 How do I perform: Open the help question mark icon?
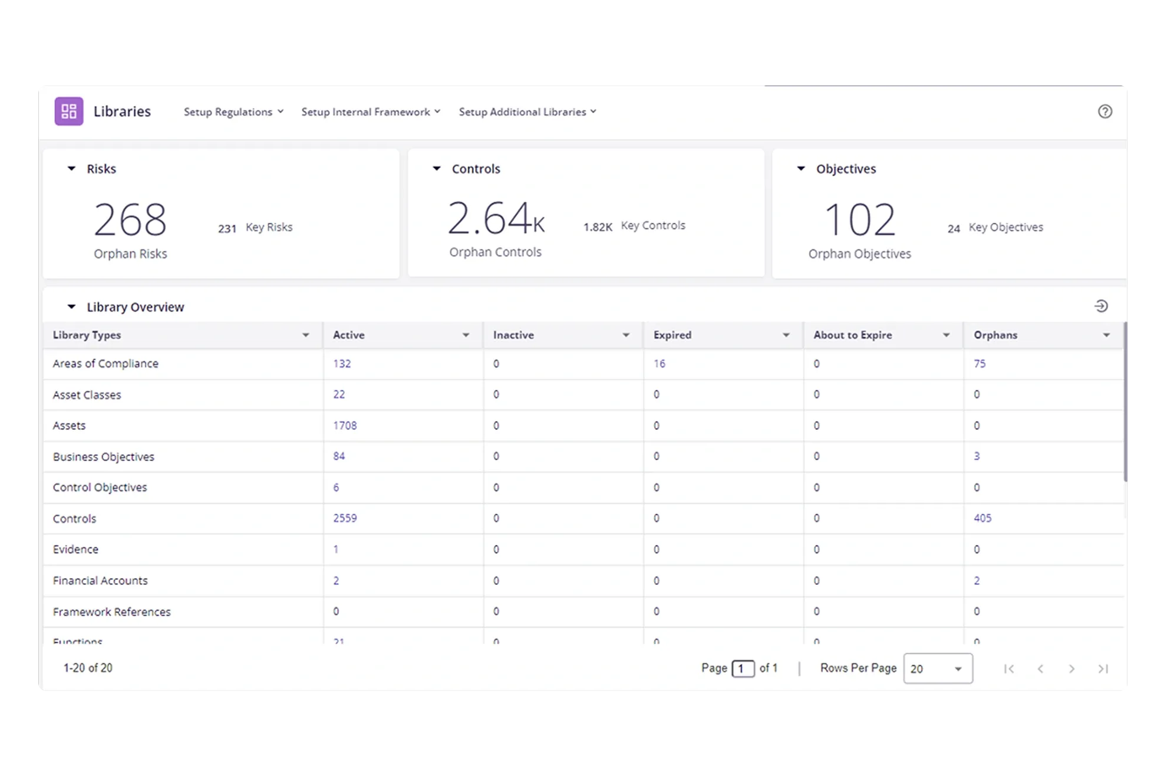[x=1104, y=111]
